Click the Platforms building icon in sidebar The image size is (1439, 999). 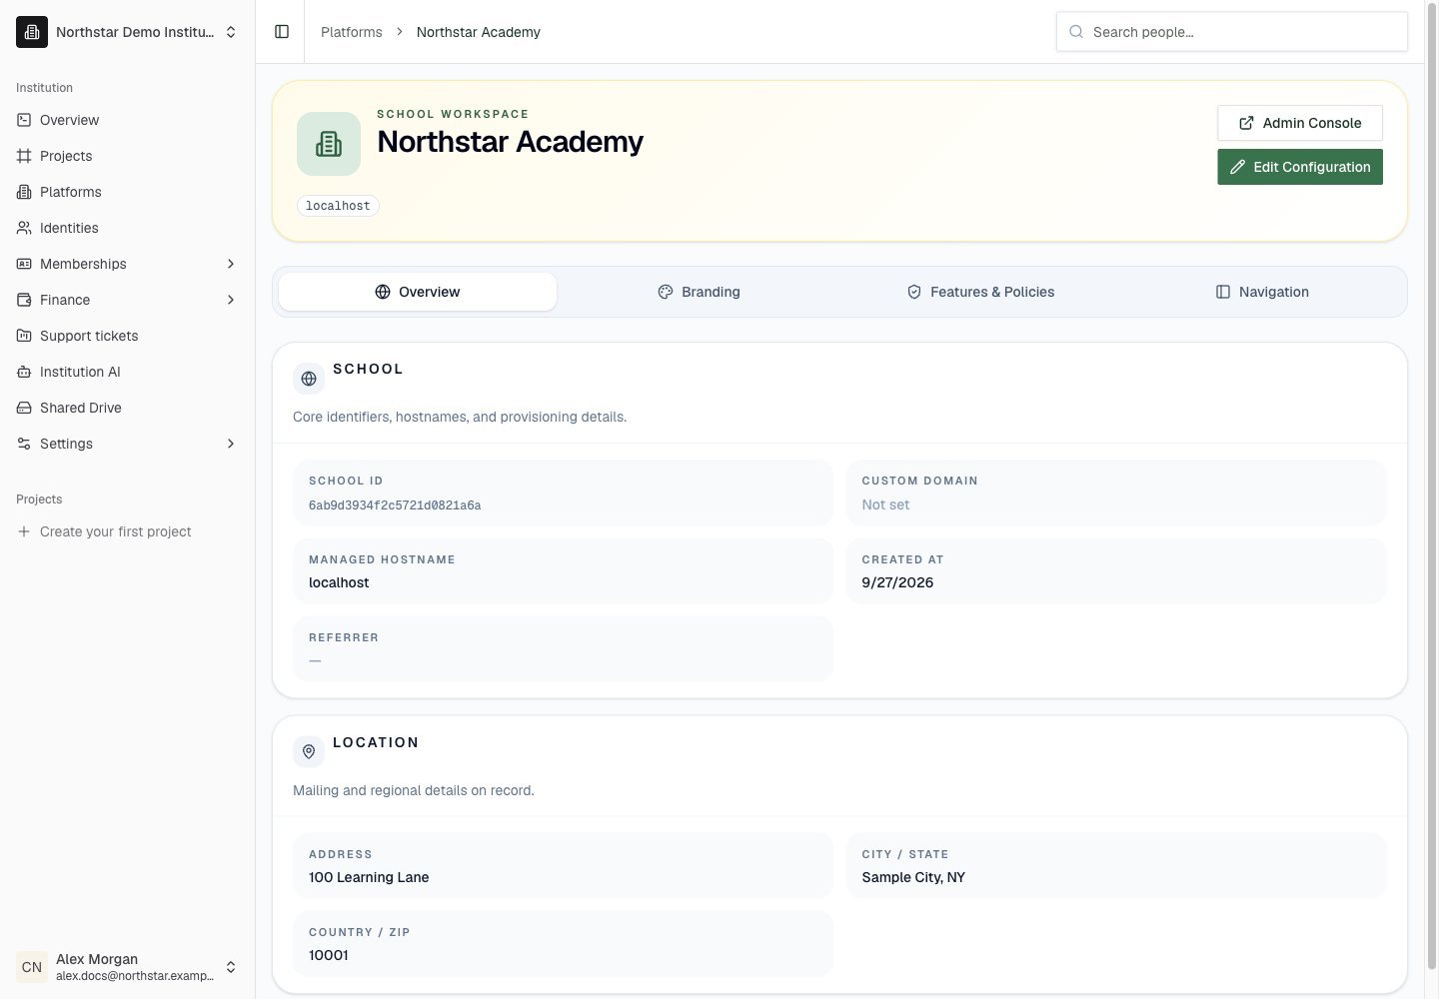(x=24, y=192)
